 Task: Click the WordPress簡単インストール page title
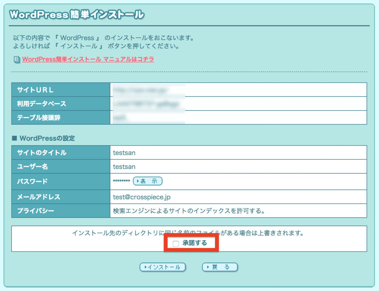coord(77,15)
